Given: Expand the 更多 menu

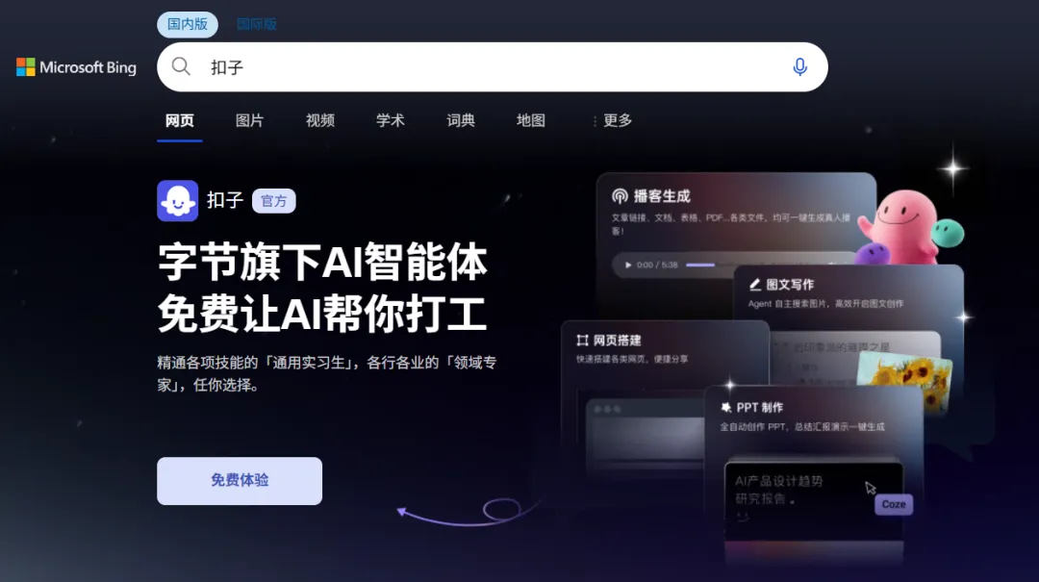Looking at the screenshot, I should tap(612, 120).
